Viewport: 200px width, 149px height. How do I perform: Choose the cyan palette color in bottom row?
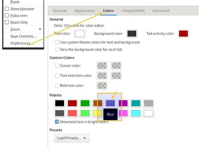(136, 113)
